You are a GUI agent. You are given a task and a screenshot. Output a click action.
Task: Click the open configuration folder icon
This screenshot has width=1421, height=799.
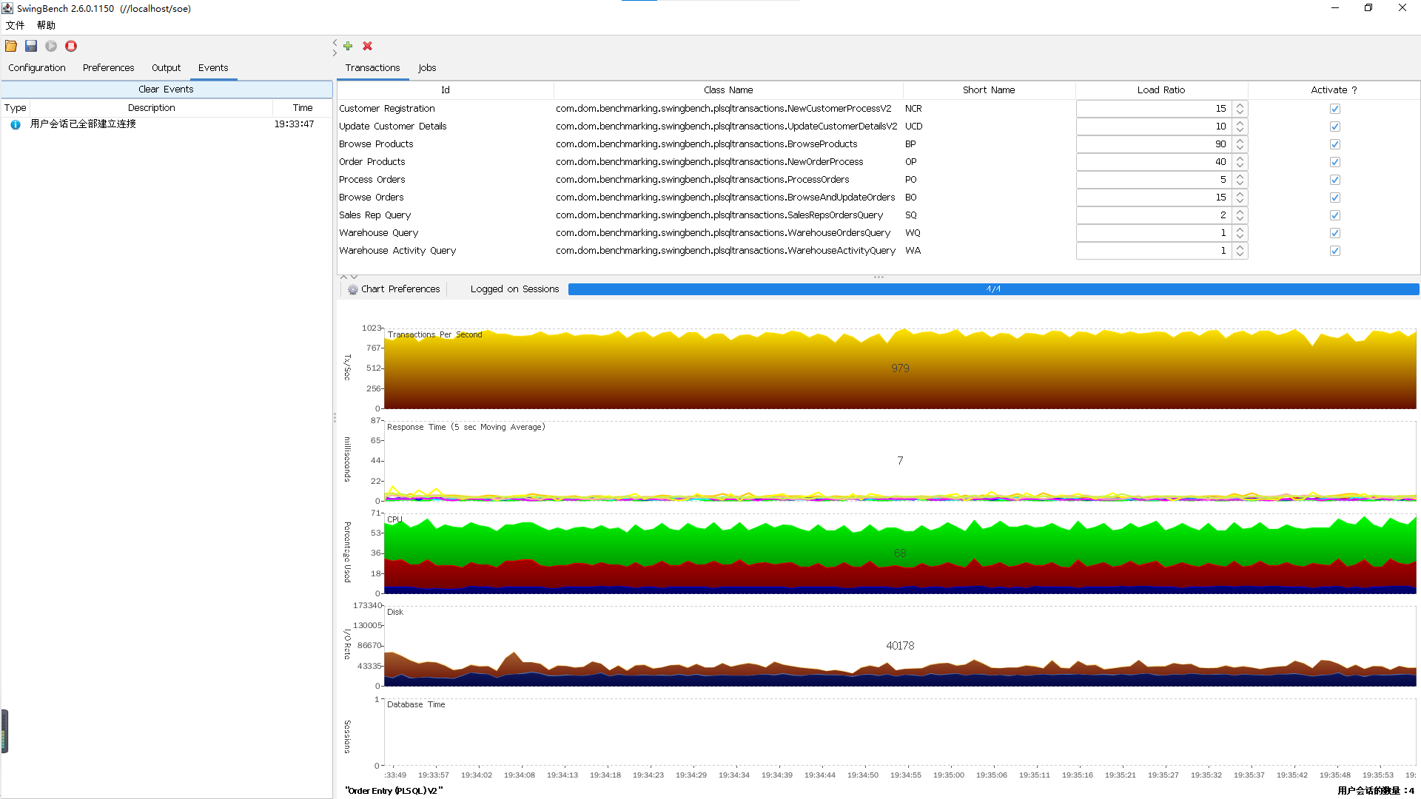11,46
